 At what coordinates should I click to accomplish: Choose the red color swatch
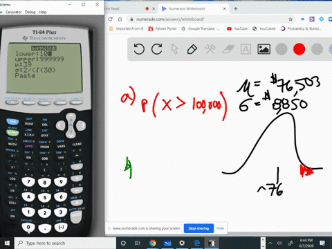click(299, 49)
